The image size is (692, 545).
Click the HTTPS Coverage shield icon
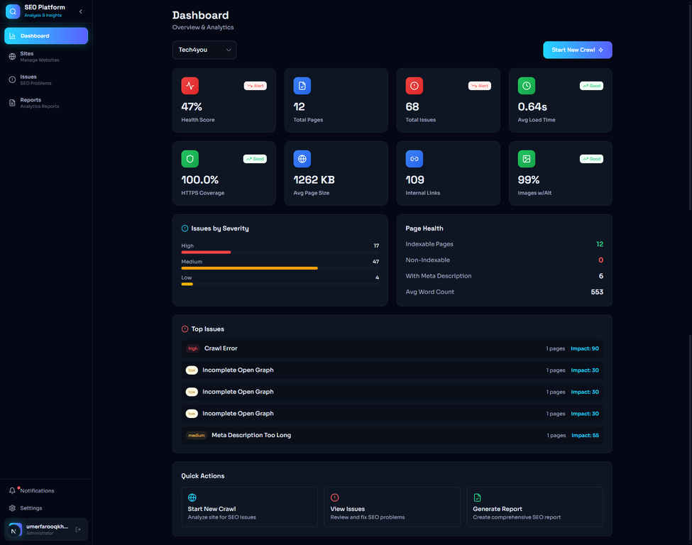(x=190, y=158)
